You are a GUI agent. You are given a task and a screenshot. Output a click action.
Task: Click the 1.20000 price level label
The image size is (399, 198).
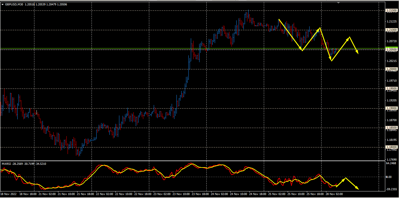(391, 69)
